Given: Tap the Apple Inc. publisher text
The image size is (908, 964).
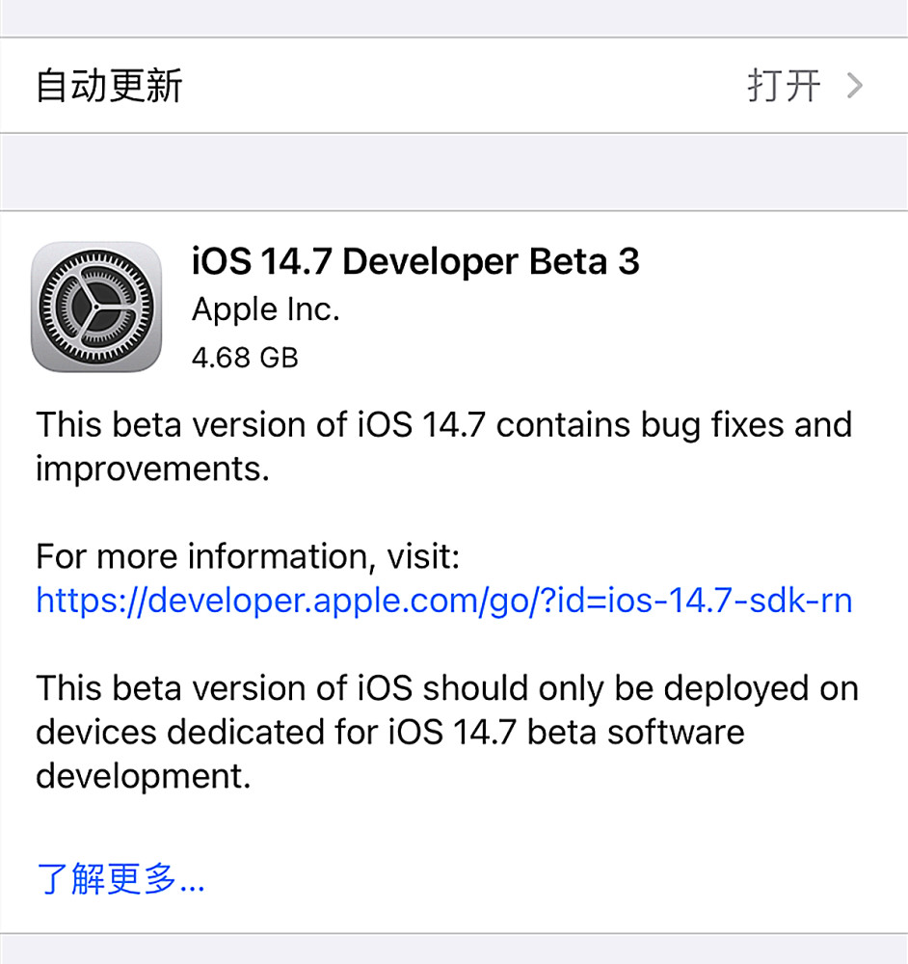Looking at the screenshot, I should (x=266, y=309).
